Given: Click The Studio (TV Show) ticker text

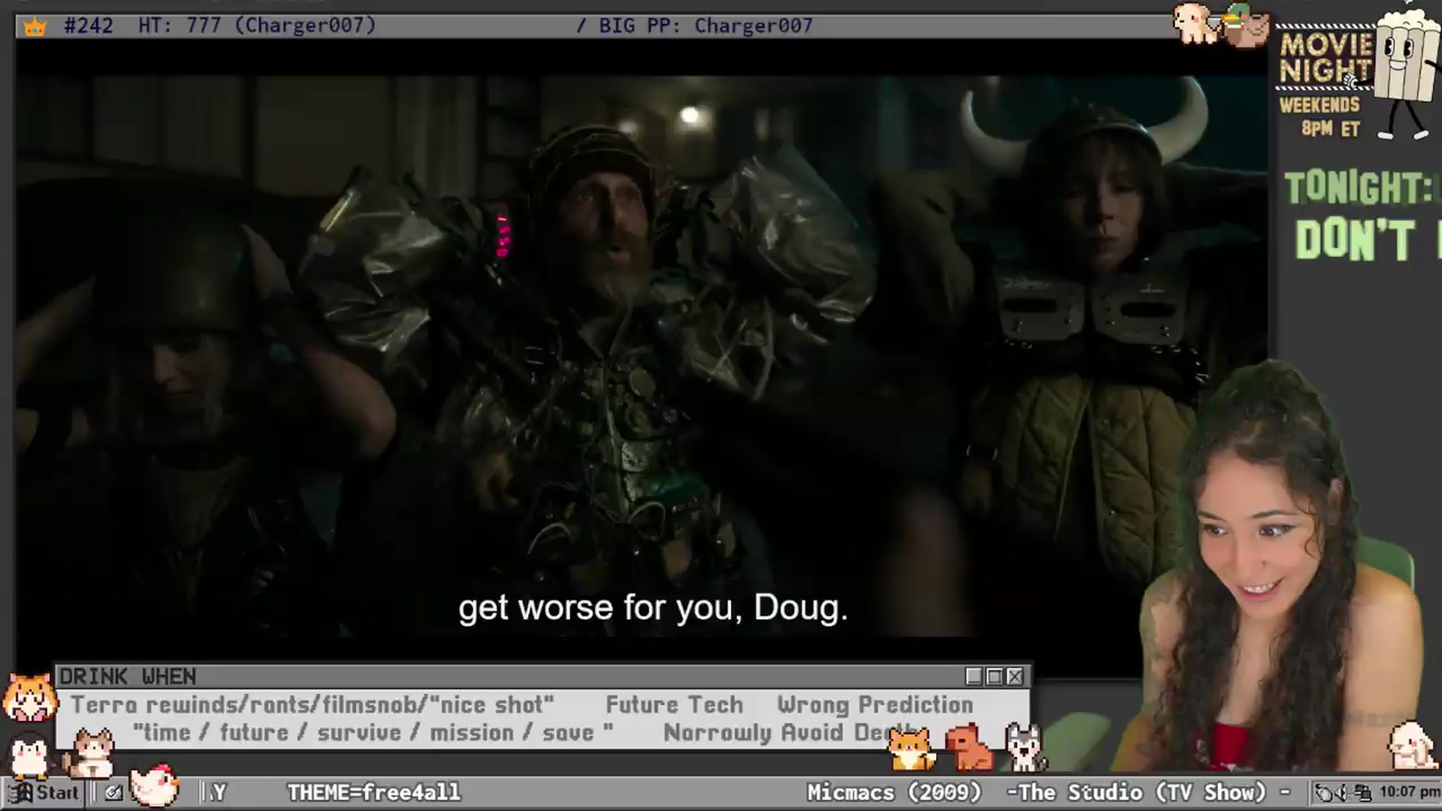Looking at the screenshot, I should pyautogui.click(x=1142, y=792).
